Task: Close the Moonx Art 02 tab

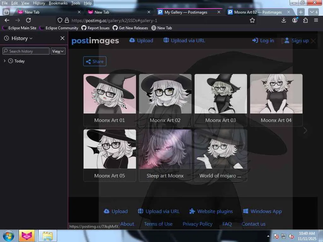Action: tap(289, 12)
